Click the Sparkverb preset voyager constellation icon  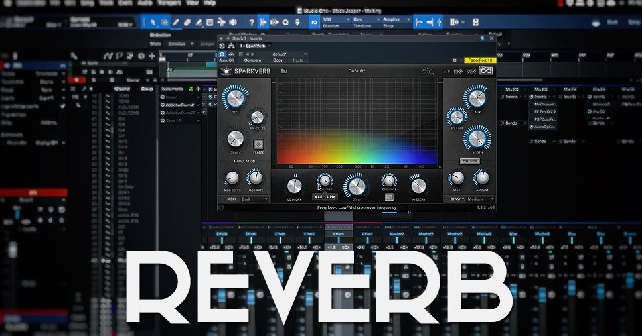[x=428, y=71]
